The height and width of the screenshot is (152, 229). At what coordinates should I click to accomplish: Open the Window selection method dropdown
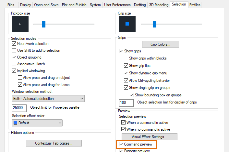point(48,98)
